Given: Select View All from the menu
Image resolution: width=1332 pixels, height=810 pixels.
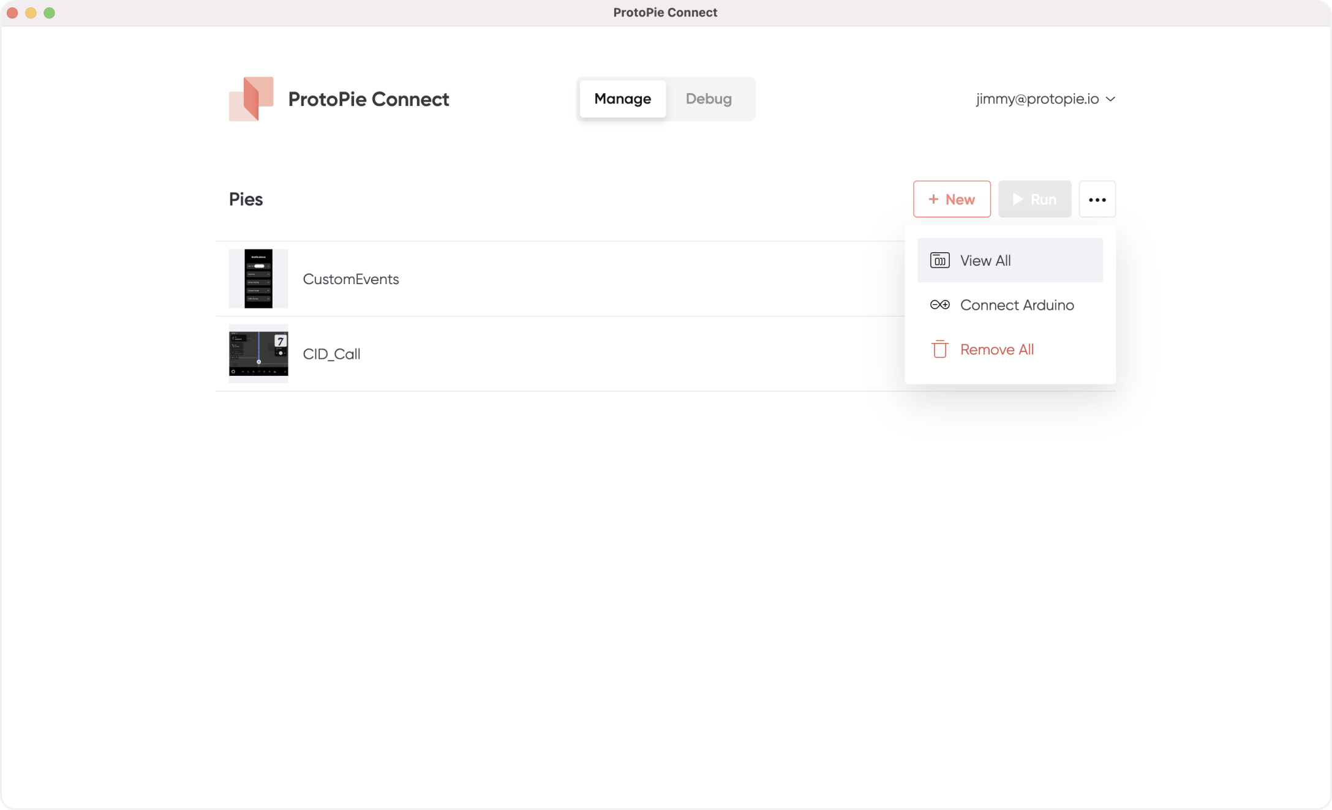Looking at the screenshot, I should coord(985,261).
